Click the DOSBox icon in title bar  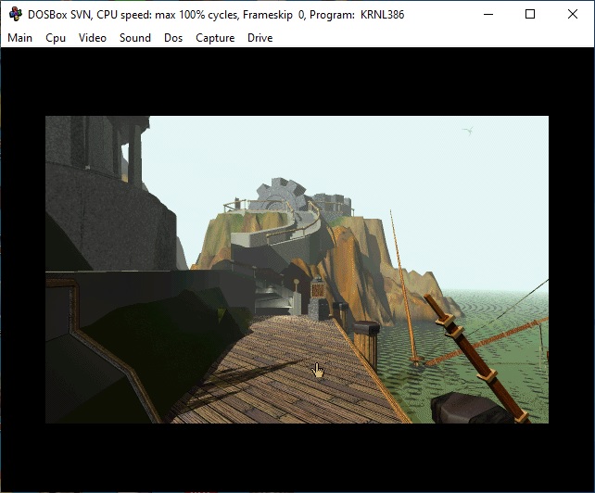[x=15, y=15]
